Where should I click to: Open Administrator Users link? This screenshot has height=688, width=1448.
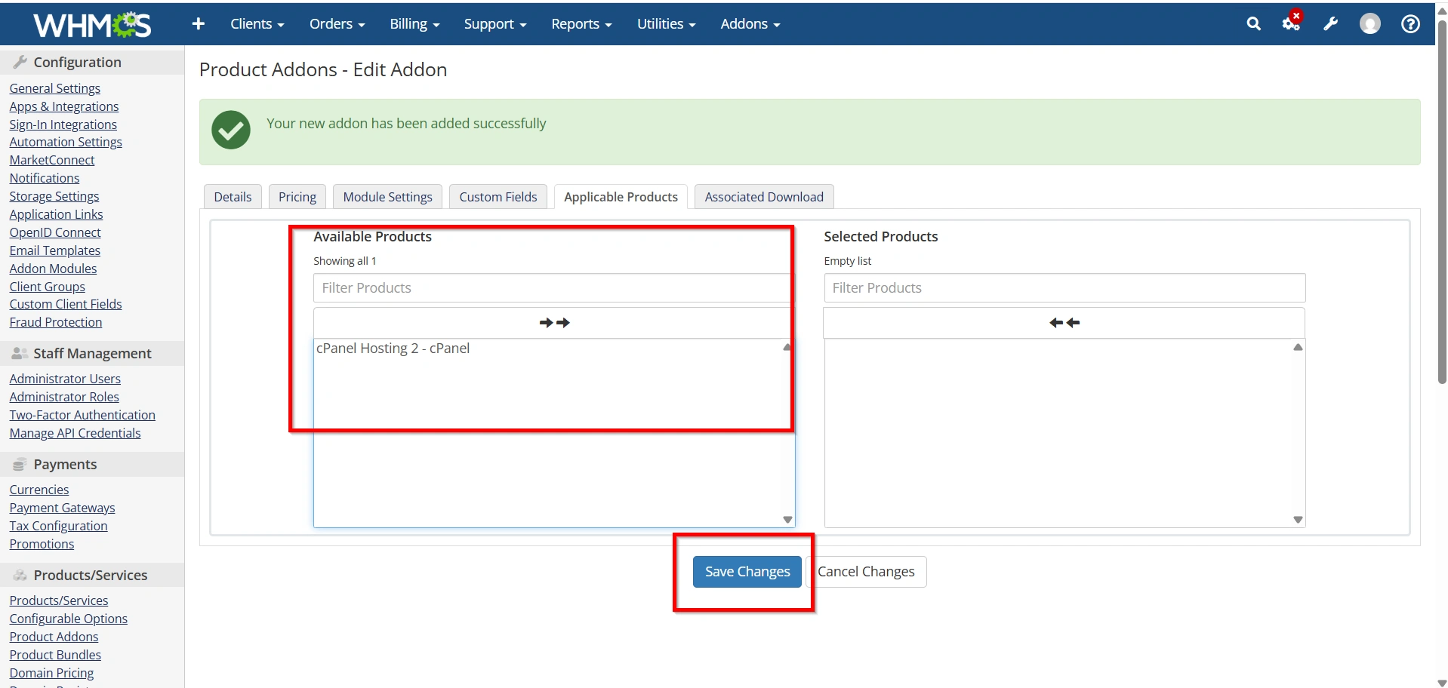point(65,379)
